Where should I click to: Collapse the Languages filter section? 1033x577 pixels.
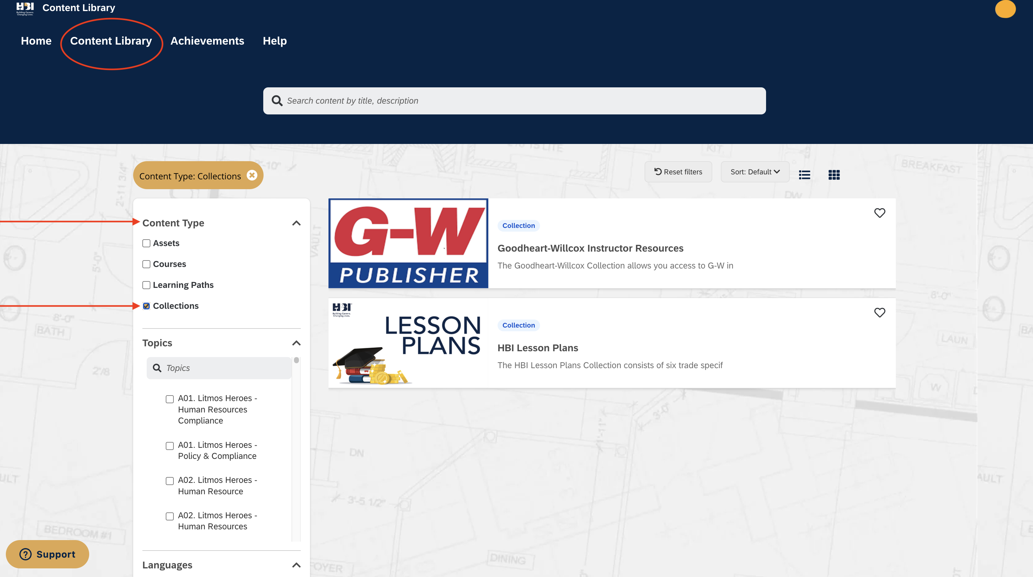tap(296, 565)
